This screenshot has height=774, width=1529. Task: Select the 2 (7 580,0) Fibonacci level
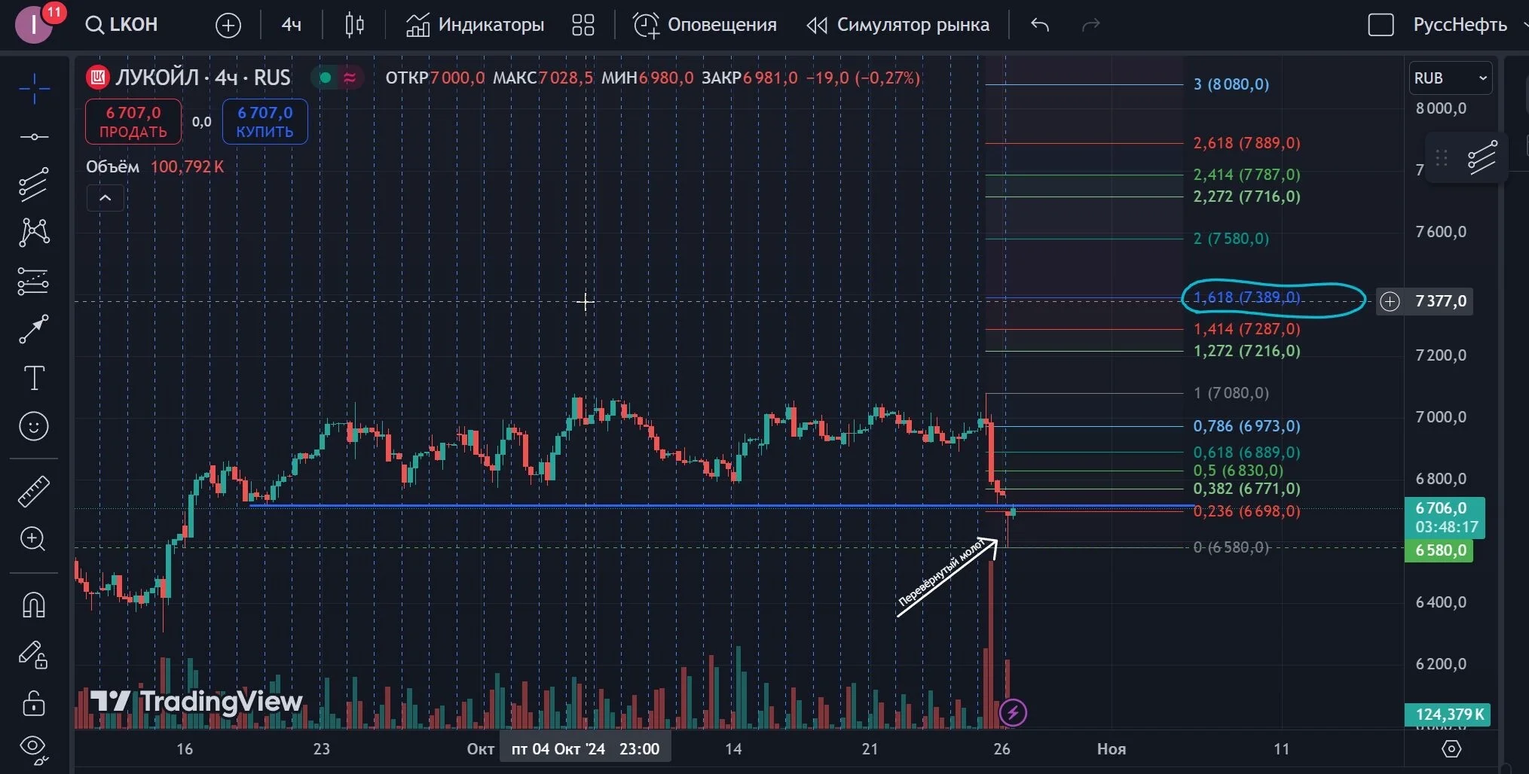coord(1231,239)
